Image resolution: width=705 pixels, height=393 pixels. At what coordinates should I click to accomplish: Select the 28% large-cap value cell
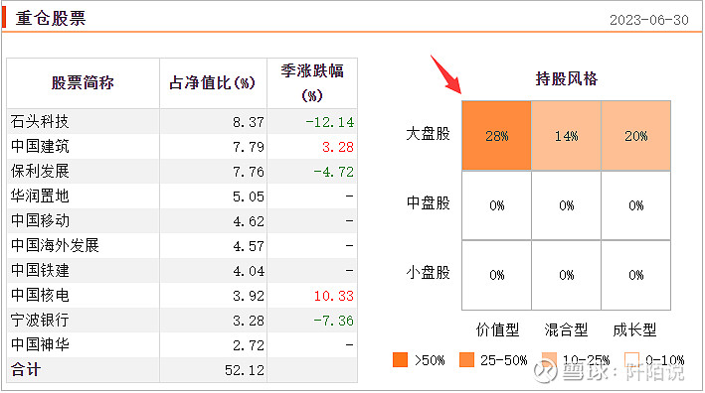pos(496,136)
